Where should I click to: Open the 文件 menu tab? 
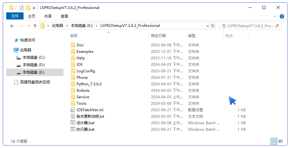(15, 16)
